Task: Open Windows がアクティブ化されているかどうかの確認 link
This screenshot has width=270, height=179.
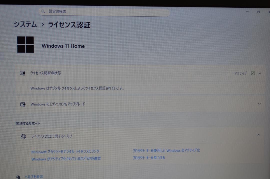Action: 66,158
